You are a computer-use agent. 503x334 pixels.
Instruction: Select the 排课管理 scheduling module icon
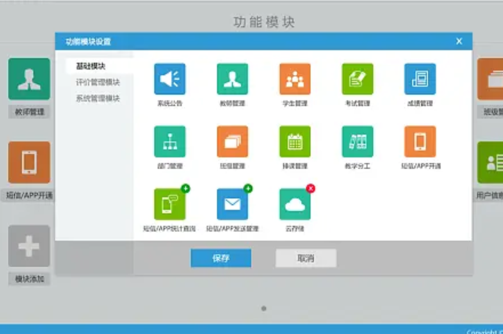pyautogui.click(x=295, y=141)
